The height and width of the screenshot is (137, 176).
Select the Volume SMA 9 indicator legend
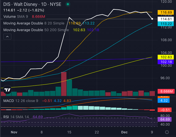coord(15,17)
